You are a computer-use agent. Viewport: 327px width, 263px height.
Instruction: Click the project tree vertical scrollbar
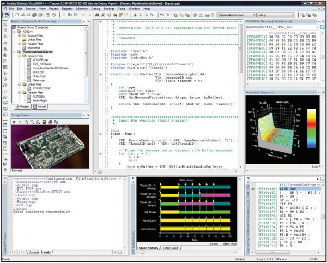86,53
